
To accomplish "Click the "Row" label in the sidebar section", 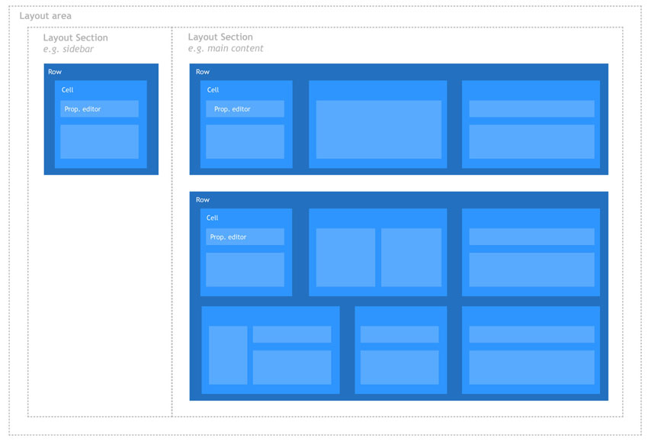I will pos(55,72).
